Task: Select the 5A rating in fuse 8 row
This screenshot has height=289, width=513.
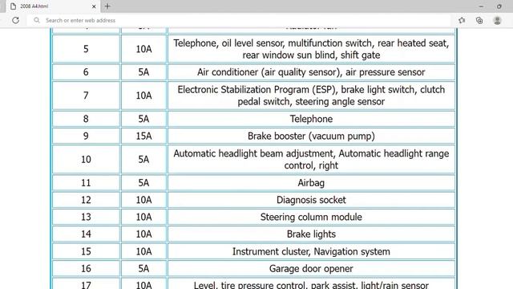Action: point(144,119)
